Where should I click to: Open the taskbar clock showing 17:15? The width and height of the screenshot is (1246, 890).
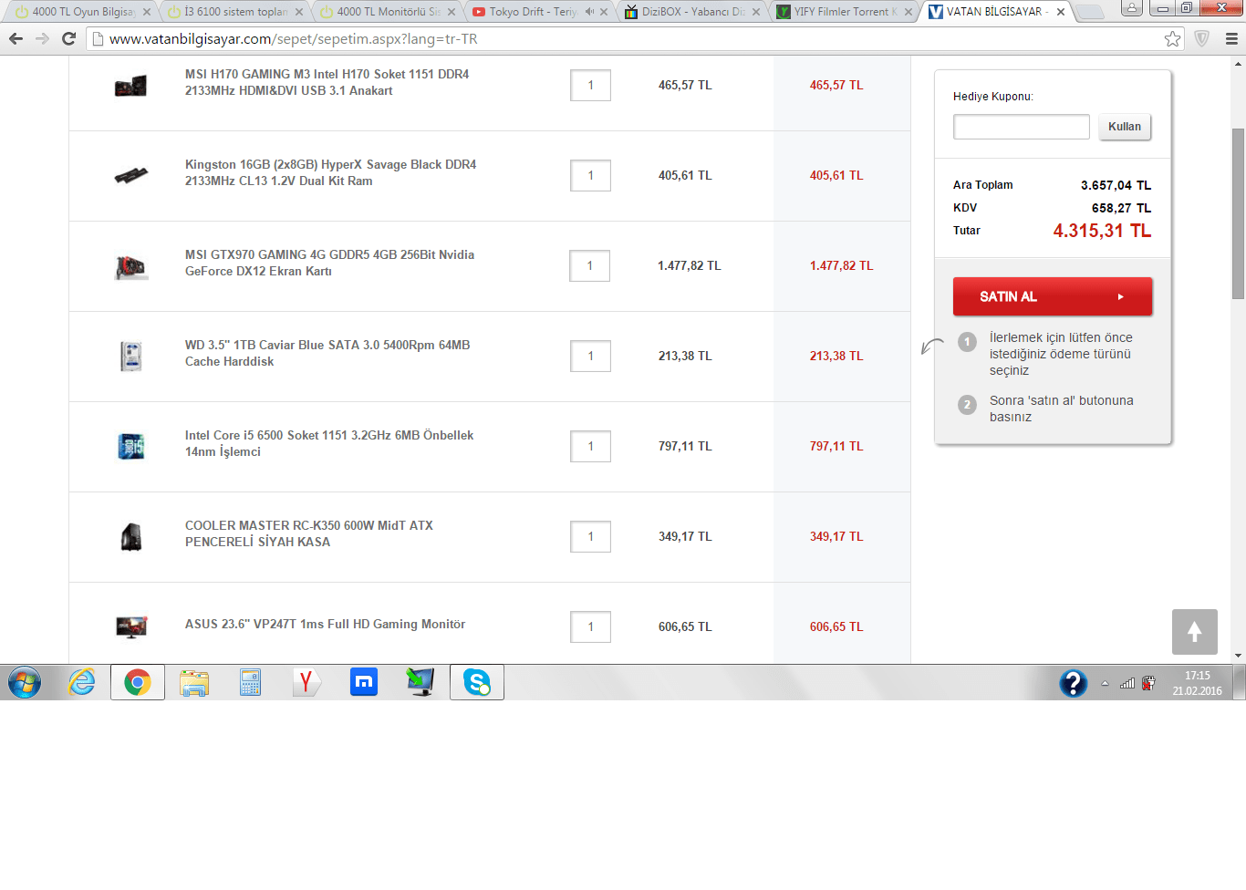point(1197,683)
